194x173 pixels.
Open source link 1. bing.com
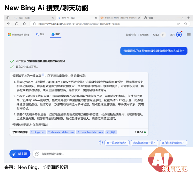coord(38,132)
